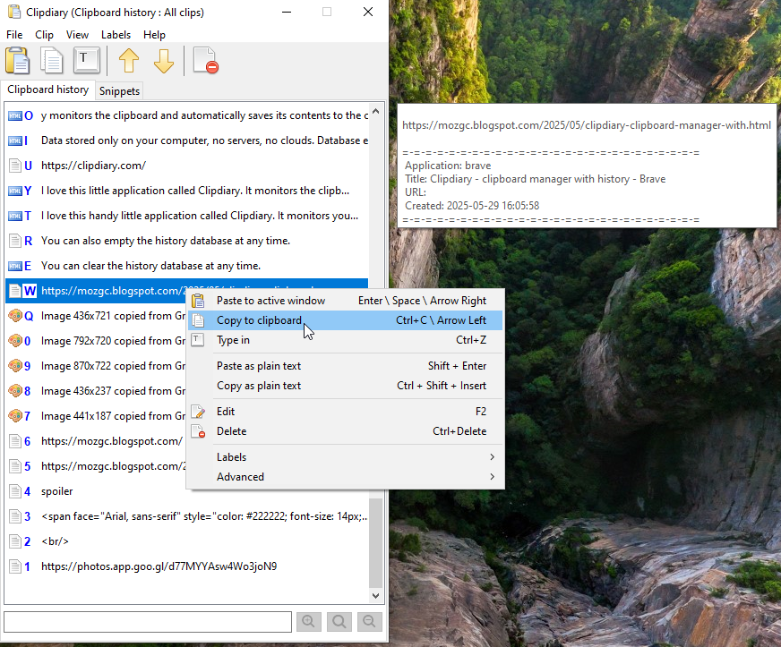Choose Type in from context menu

click(345, 340)
